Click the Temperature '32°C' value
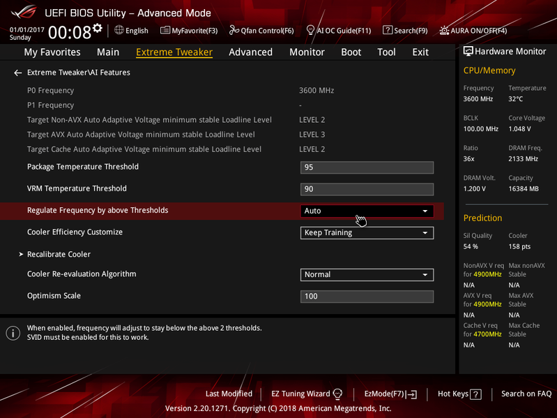The image size is (557, 418). click(x=515, y=99)
